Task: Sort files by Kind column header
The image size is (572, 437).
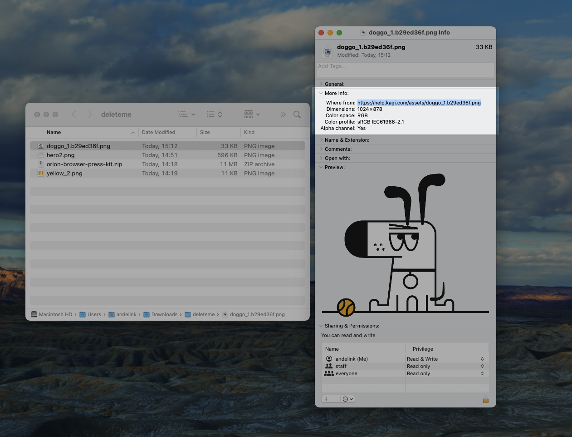Action: tap(249, 132)
